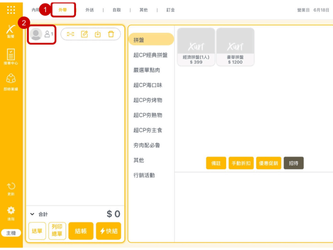This screenshot has width=333, height=250.
Task: Toggle the 招待 complimentary button
Action: [293, 163]
